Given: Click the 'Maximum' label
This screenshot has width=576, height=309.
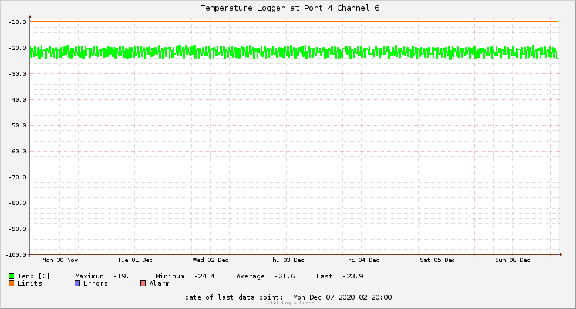Looking at the screenshot, I should (90, 276).
